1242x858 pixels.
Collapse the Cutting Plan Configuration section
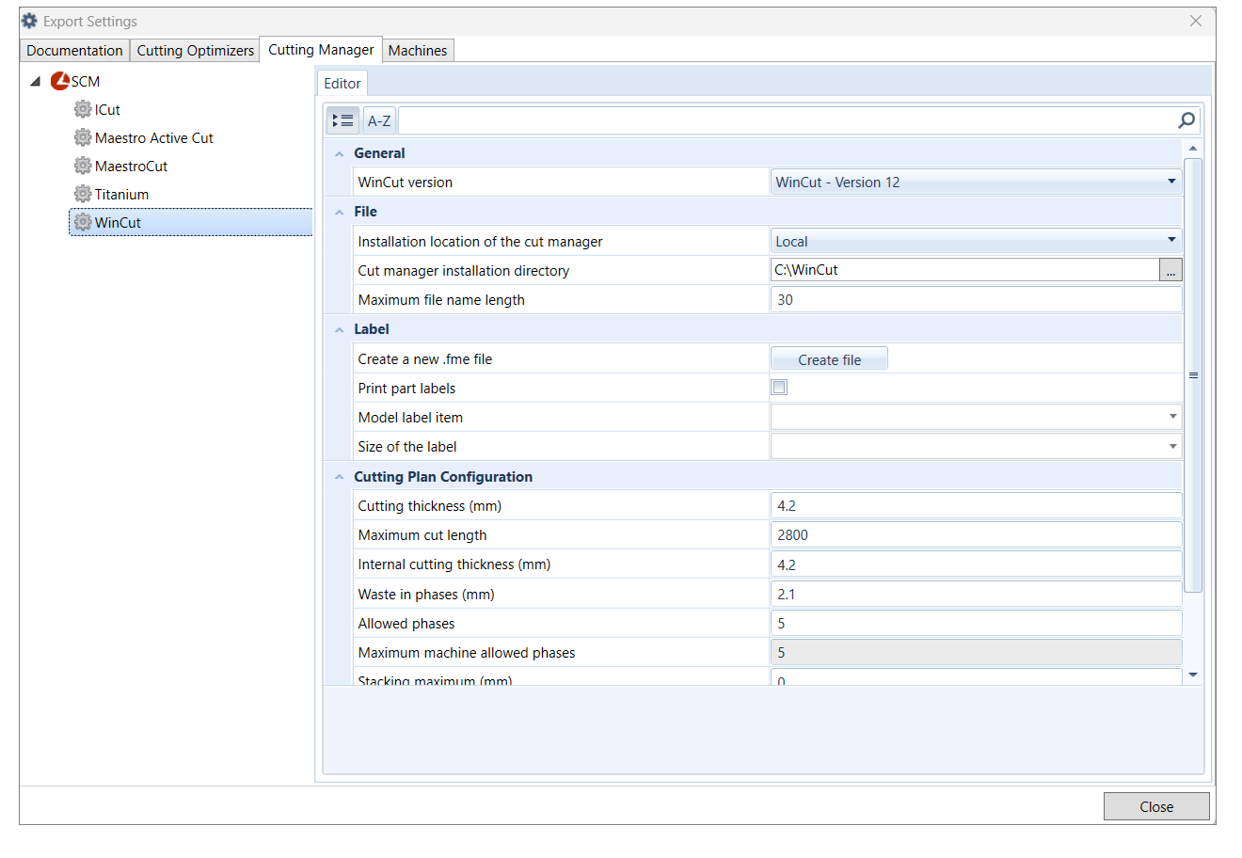[x=339, y=477]
